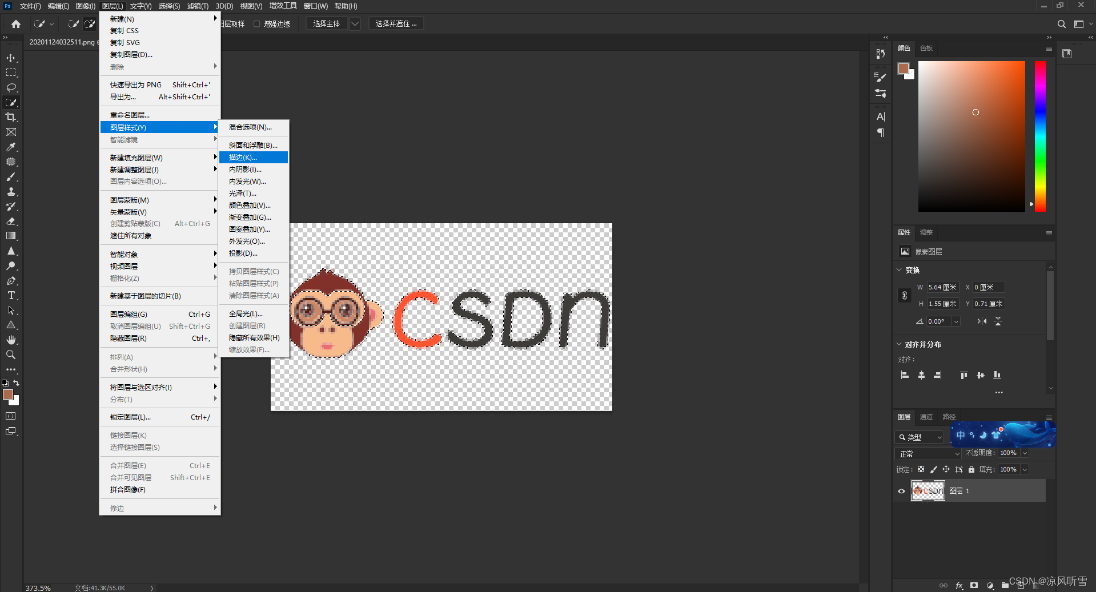The height and width of the screenshot is (592, 1096).
Task: Toggle visibility eye of 图层 1
Action: point(901,491)
